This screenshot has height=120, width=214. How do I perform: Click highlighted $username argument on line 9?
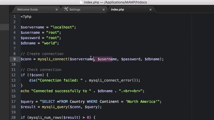pyautogui.click(x=107, y=59)
